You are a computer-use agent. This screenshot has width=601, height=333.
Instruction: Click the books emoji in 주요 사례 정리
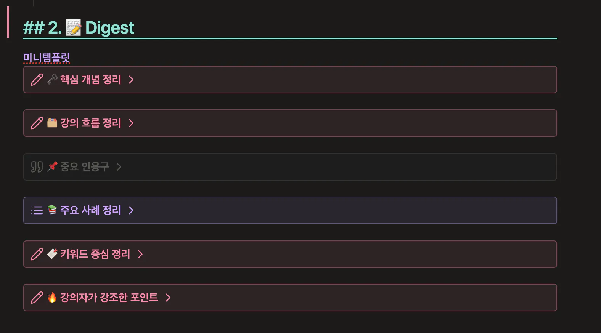tap(52, 210)
